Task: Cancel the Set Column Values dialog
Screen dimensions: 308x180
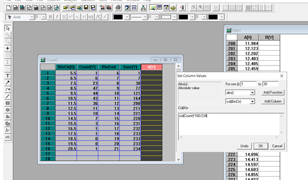Action: point(277,146)
